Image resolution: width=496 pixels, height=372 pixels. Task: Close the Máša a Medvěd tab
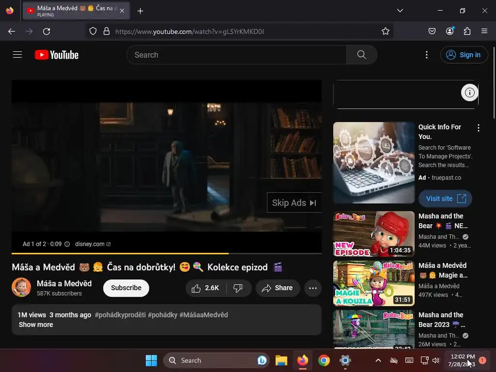click(122, 11)
